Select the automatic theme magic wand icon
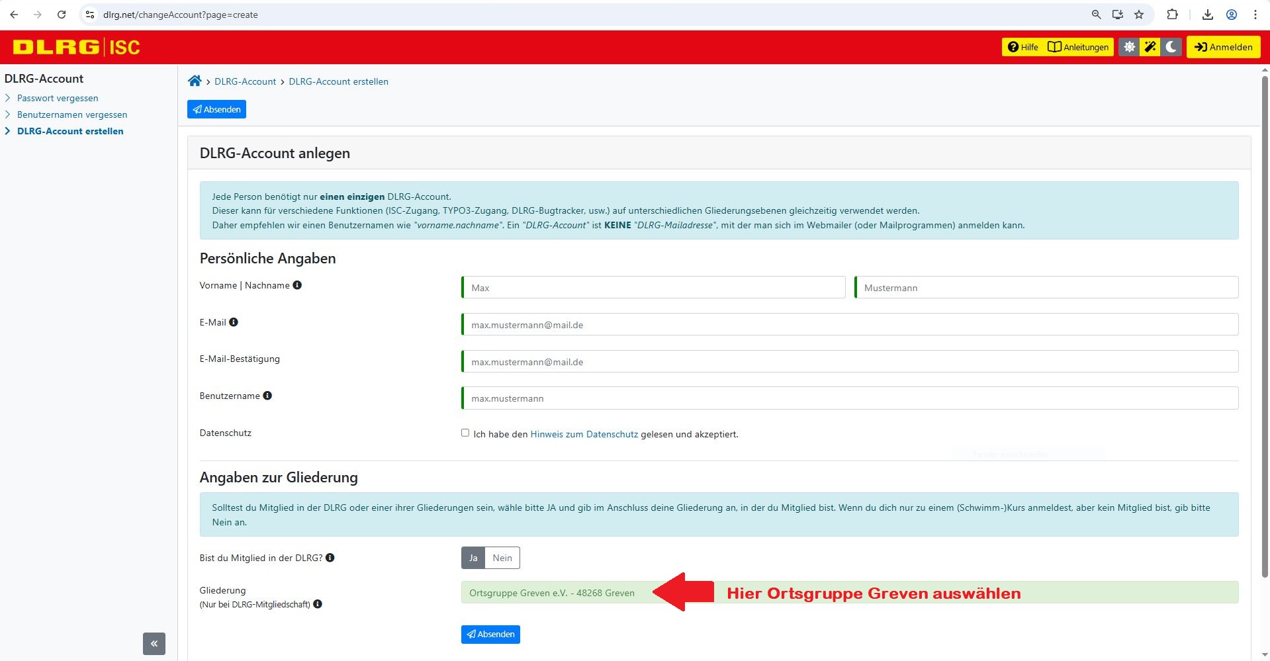Viewport: 1270px width, 661px height. 1150,47
